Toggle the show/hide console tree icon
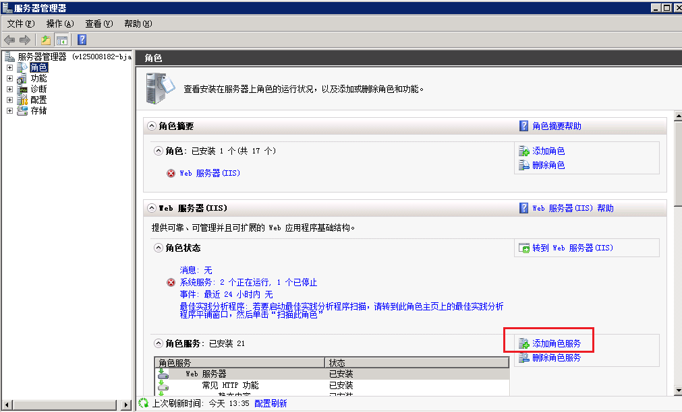 point(62,40)
